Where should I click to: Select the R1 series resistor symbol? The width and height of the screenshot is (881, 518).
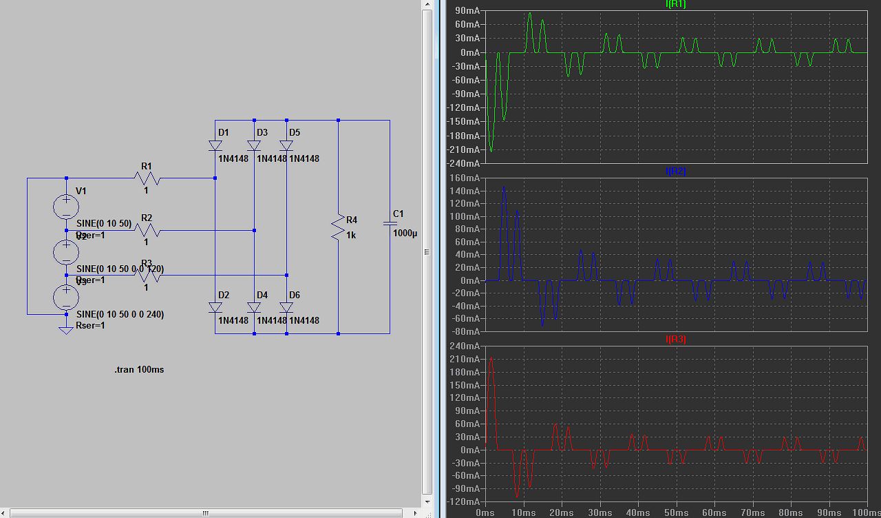pyautogui.click(x=147, y=178)
